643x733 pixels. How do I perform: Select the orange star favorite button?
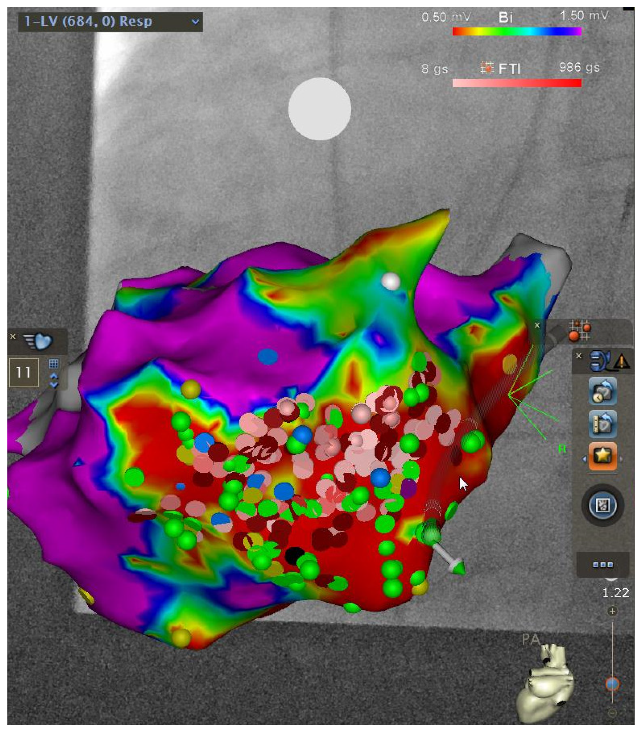tap(603, 456)
